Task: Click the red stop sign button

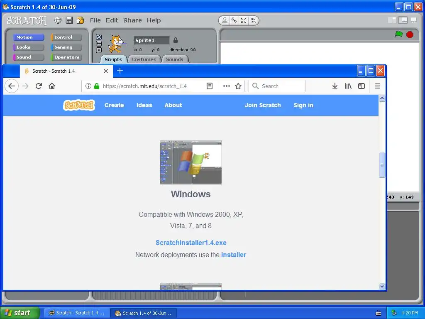Action: (410, 35)
